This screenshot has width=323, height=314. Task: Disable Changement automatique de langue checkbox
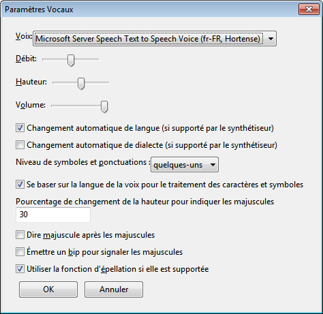click(20, 127)
